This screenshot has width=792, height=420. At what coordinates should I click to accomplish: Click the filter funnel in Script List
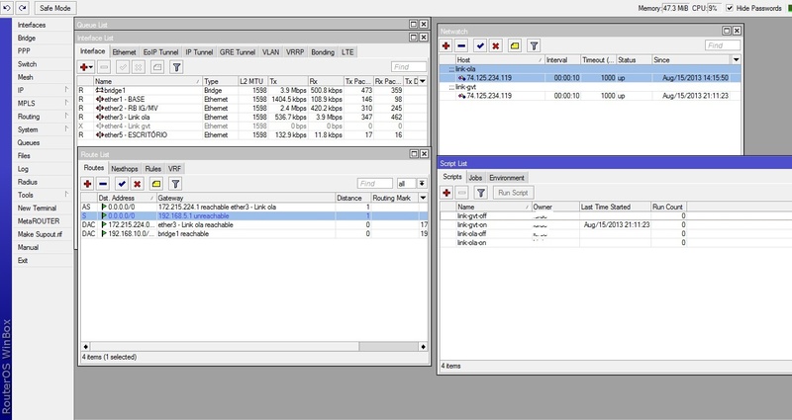click(482, 192)
